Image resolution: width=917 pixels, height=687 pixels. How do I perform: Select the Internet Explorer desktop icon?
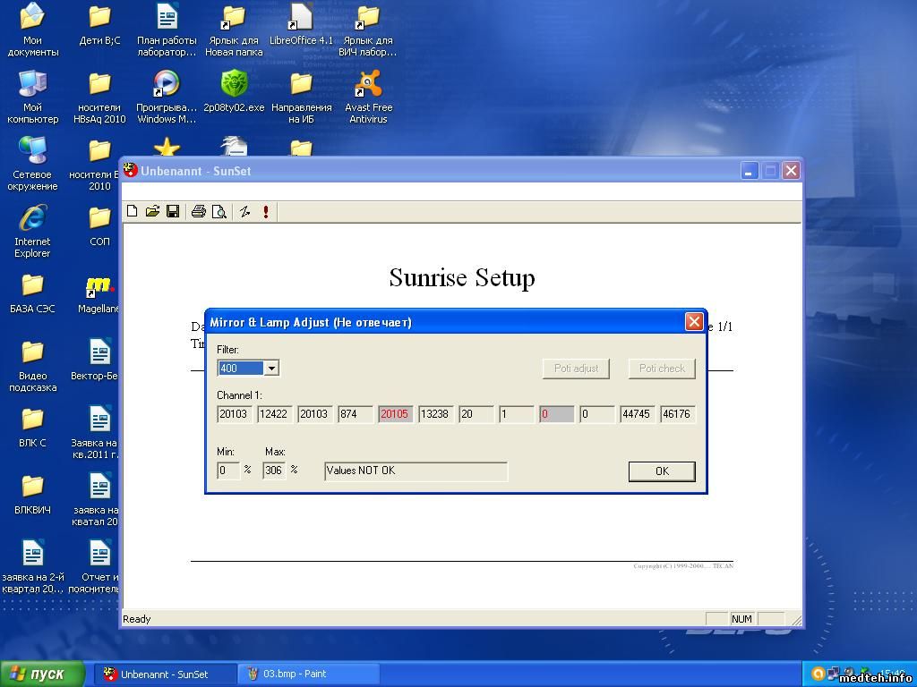(32, 231)
